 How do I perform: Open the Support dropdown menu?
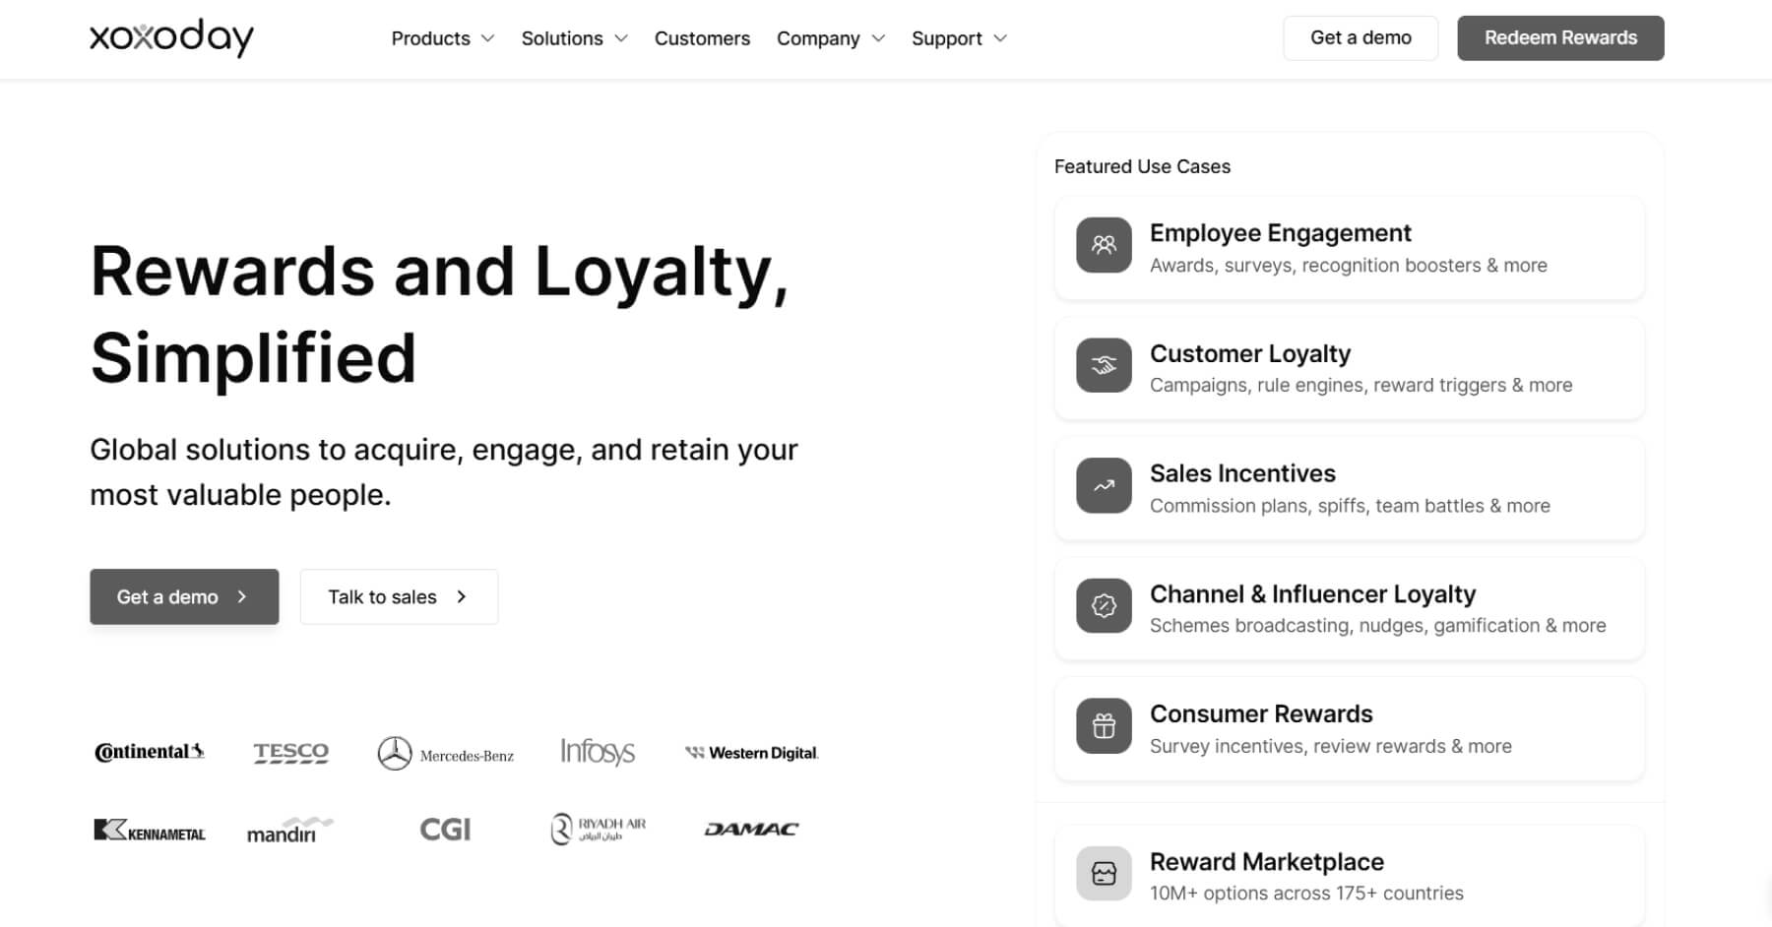click(959, 38)
